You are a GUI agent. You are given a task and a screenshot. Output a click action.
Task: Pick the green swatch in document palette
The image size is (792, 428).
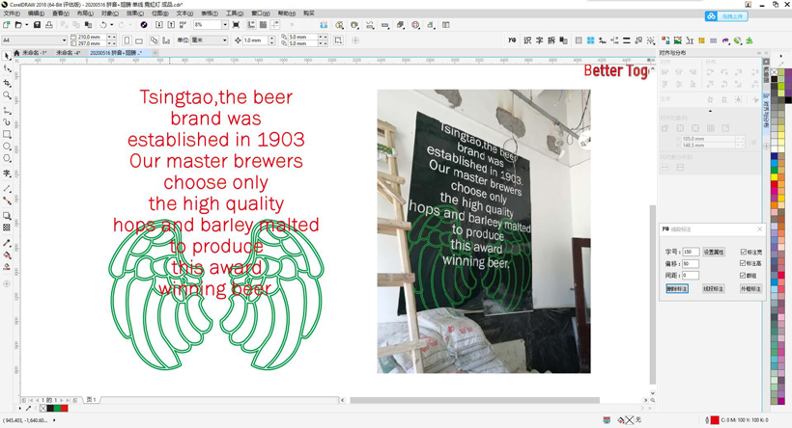tap(57, 409)
